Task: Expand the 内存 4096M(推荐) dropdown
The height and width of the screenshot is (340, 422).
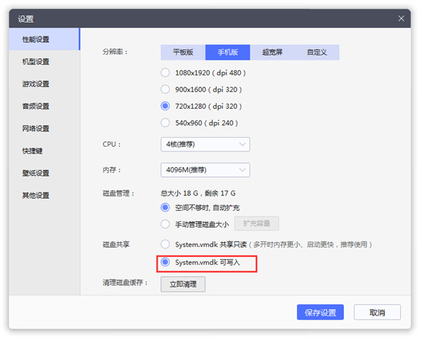Action: 205,170
